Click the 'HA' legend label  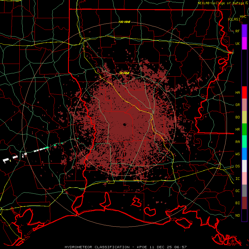coord(237,92)
